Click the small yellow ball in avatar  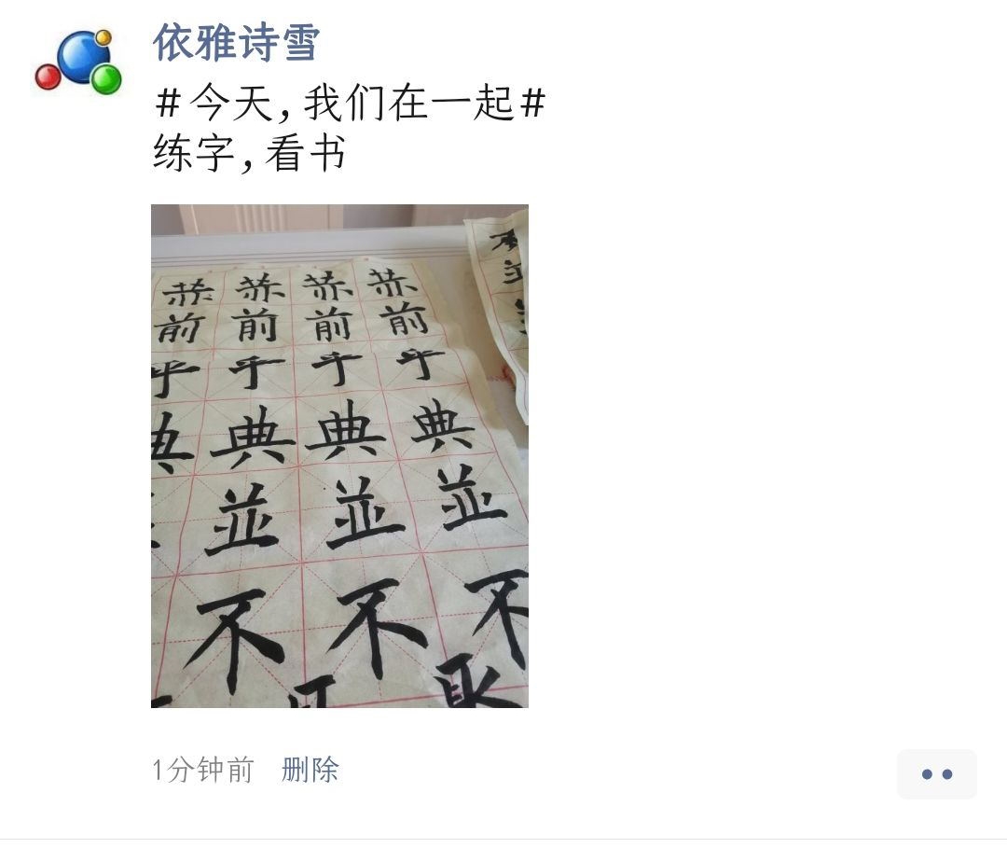tap(103, 37)
